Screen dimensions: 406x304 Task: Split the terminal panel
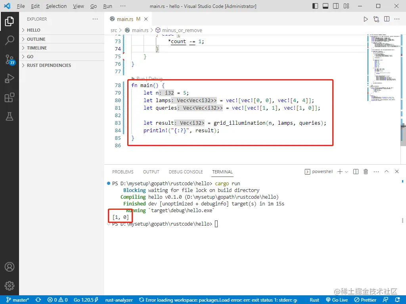click(x=356, y=172)
